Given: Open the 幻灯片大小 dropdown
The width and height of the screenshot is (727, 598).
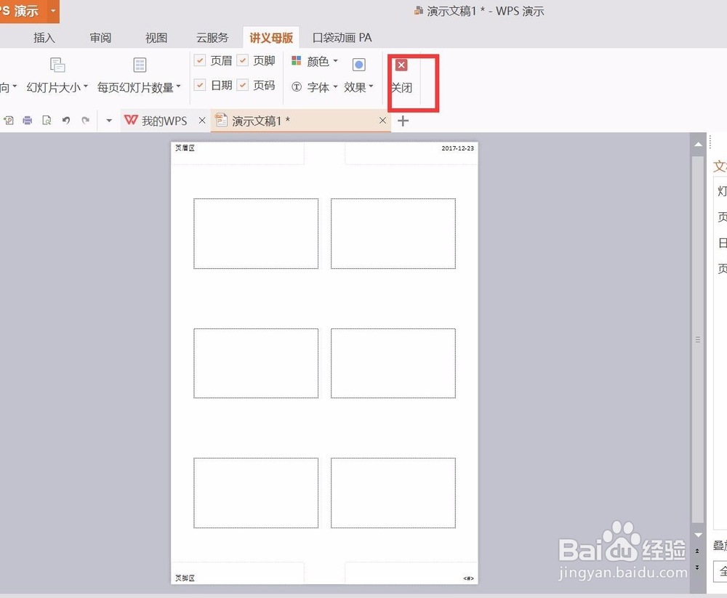Looking at the screenshot, I should (x=57, y=87).
